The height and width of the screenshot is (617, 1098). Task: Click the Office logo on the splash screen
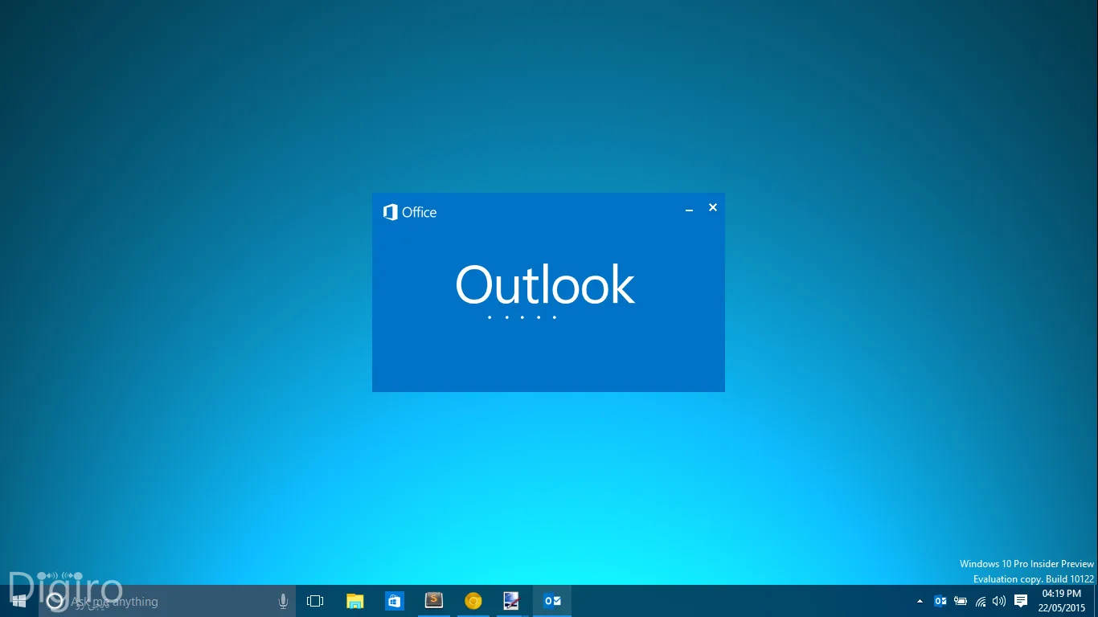click(410, 212)
